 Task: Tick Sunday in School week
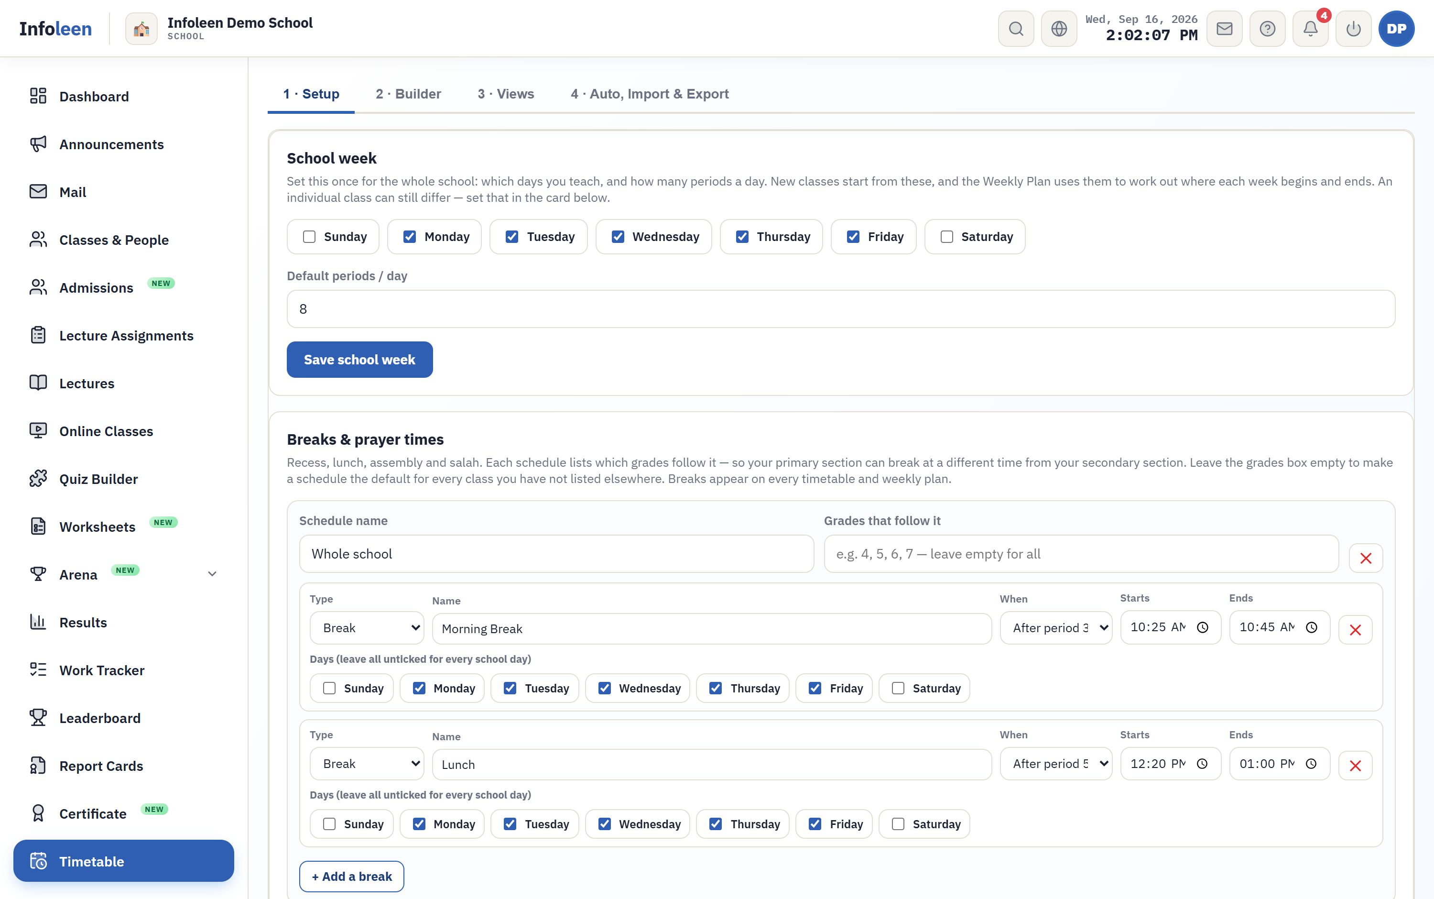coord(309,237)
